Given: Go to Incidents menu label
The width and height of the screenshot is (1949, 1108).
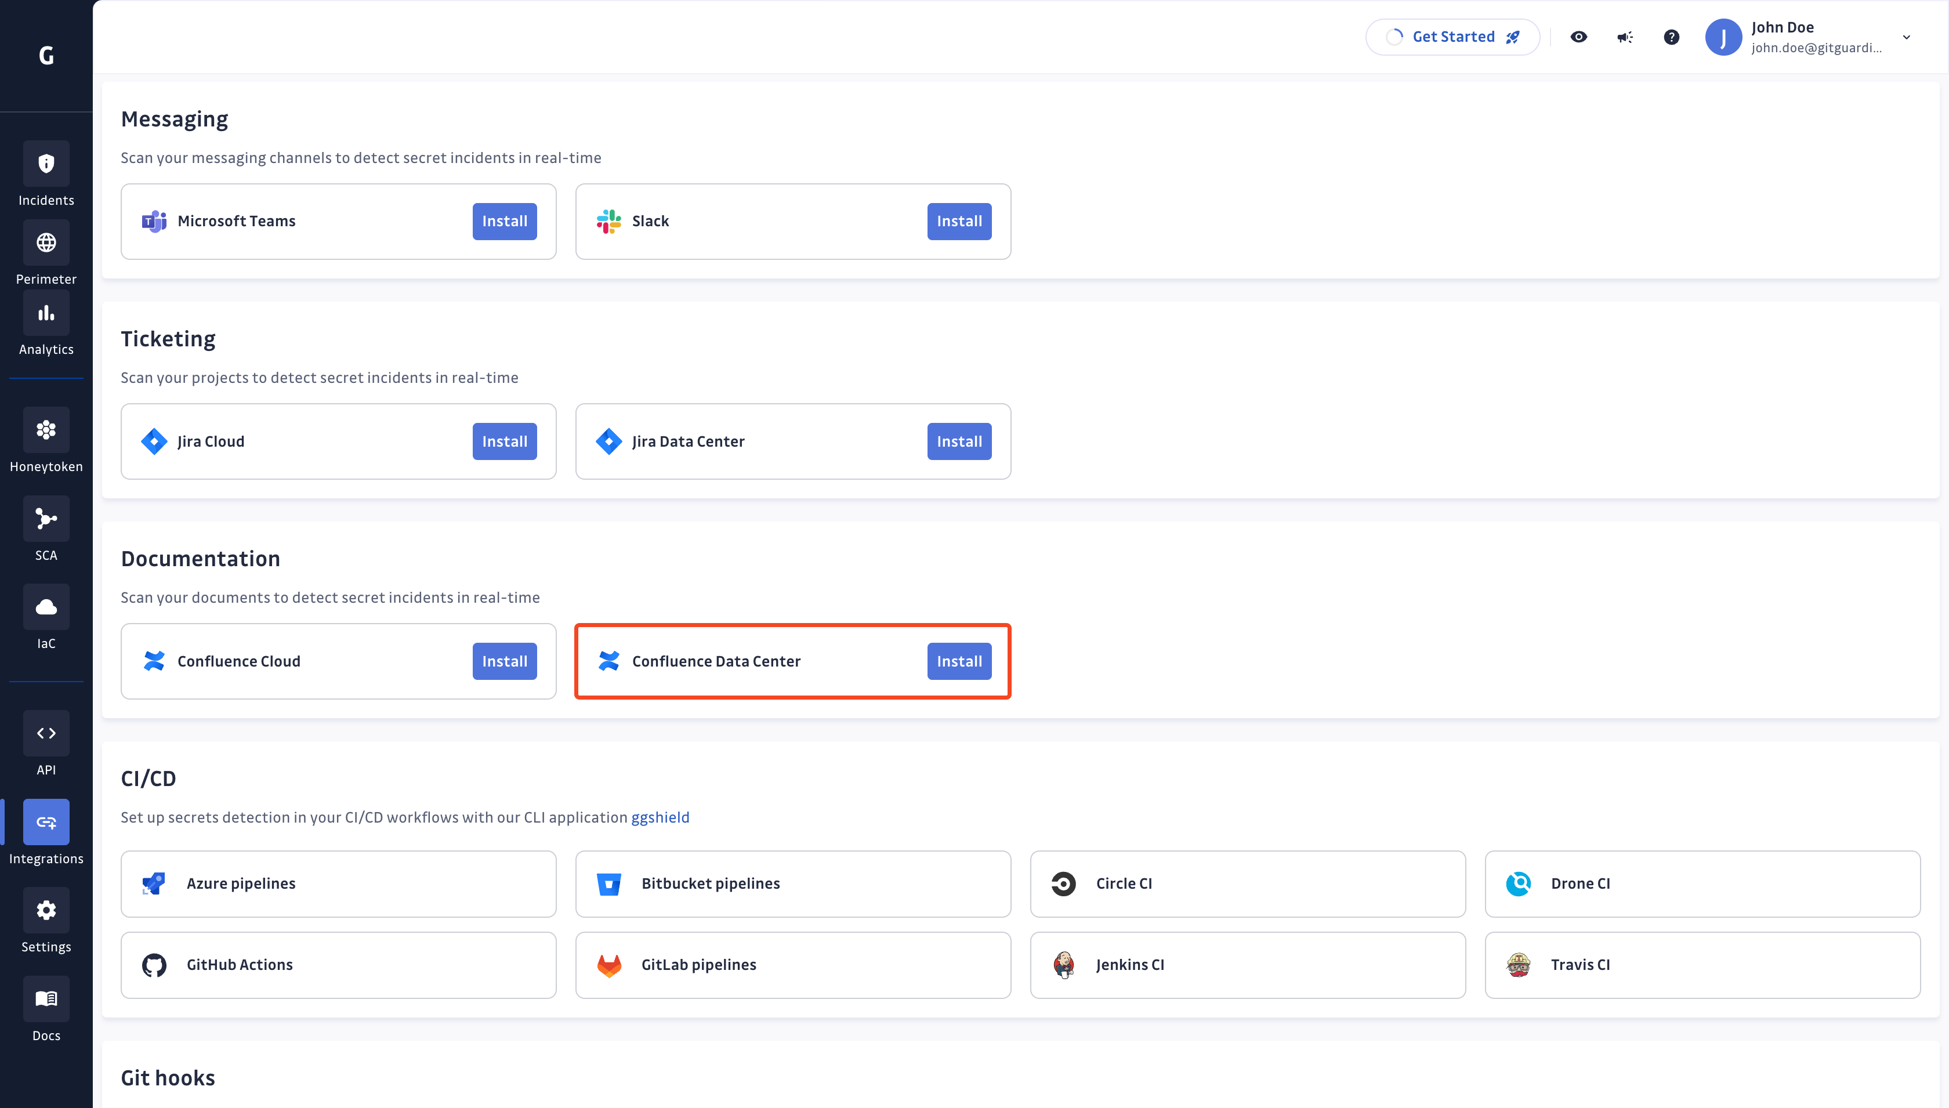Looking at the screenshot, I should (x=46, y=200).
